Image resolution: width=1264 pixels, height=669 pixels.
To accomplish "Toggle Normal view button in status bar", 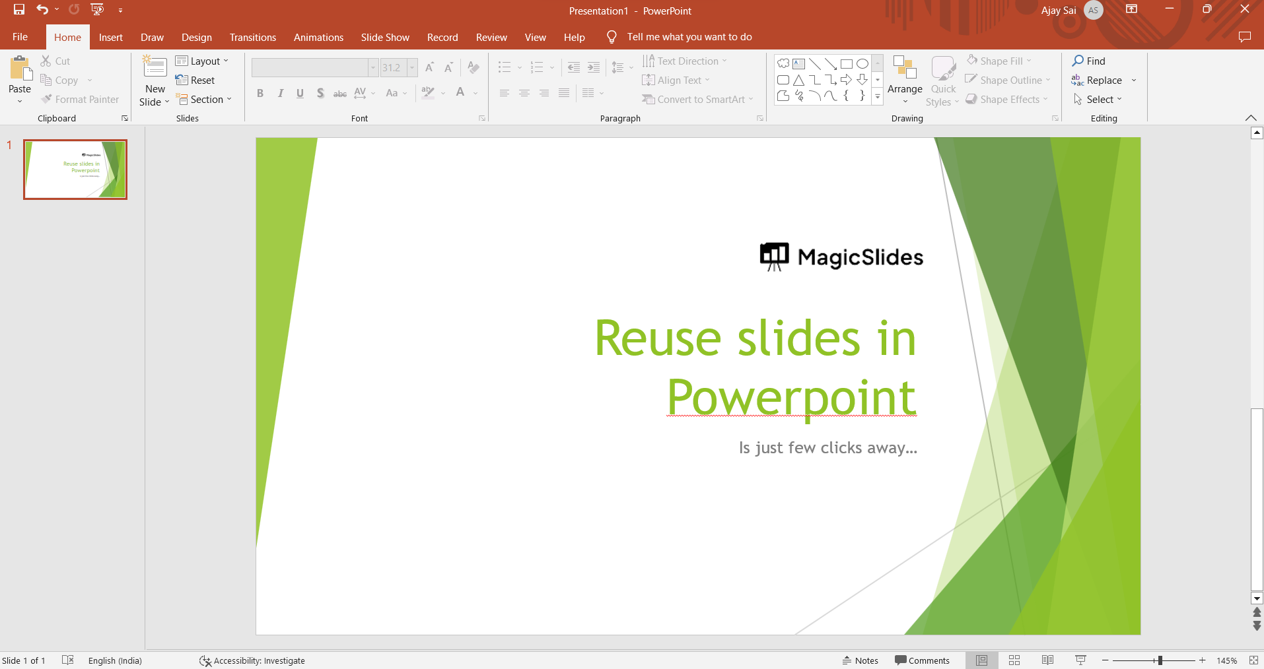I will [981, 660].
